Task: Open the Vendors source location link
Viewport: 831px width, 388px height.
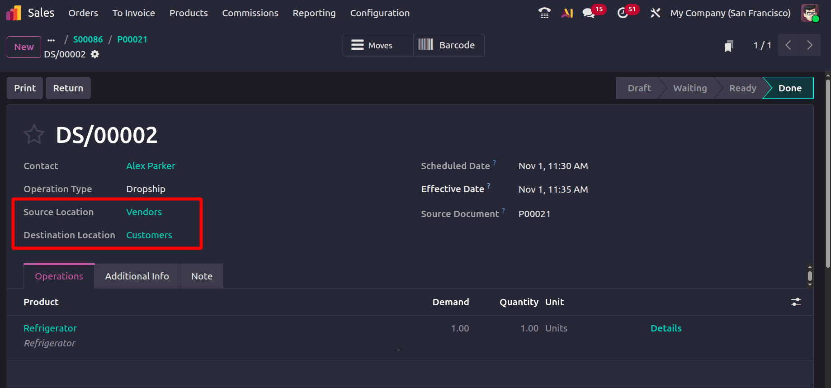Action: coord(144,212)
